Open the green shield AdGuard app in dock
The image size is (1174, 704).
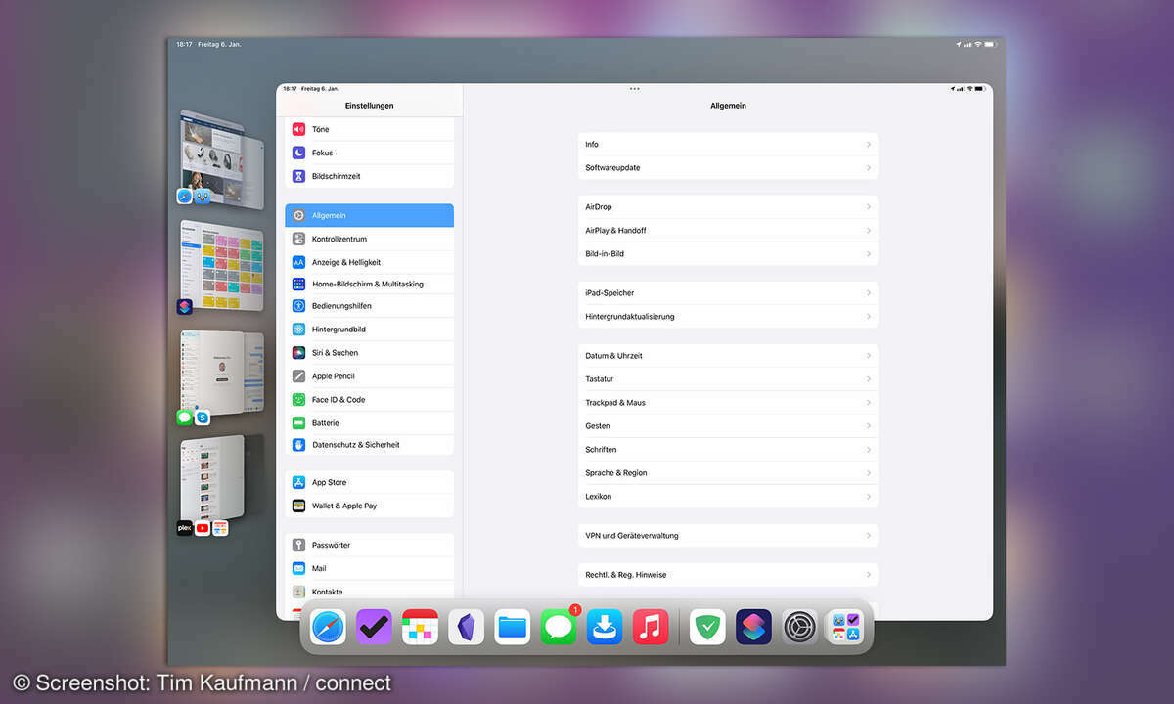click(707, 627)
